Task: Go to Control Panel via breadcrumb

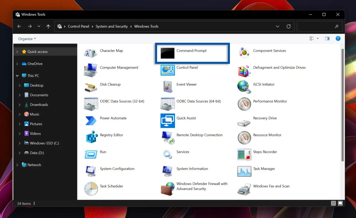Action: click(78, 26)
